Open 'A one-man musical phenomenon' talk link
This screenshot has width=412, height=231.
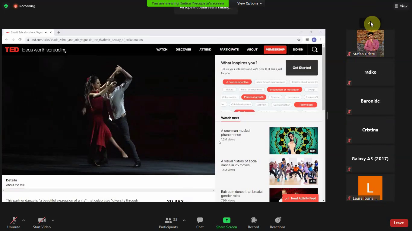pos(236,133)
